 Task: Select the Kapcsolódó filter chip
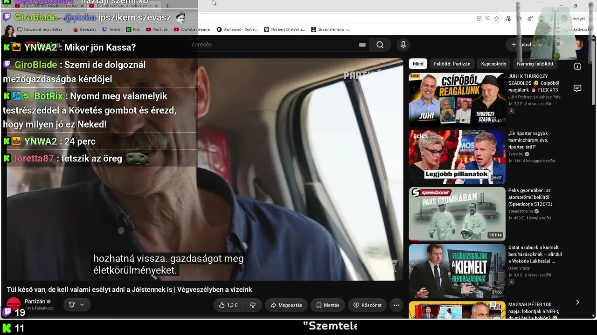(x=493, y=64)
